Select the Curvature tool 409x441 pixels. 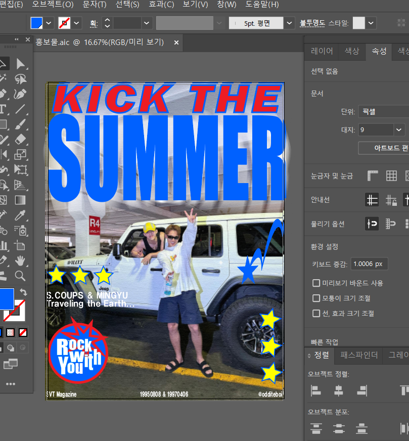click(21, 94)
